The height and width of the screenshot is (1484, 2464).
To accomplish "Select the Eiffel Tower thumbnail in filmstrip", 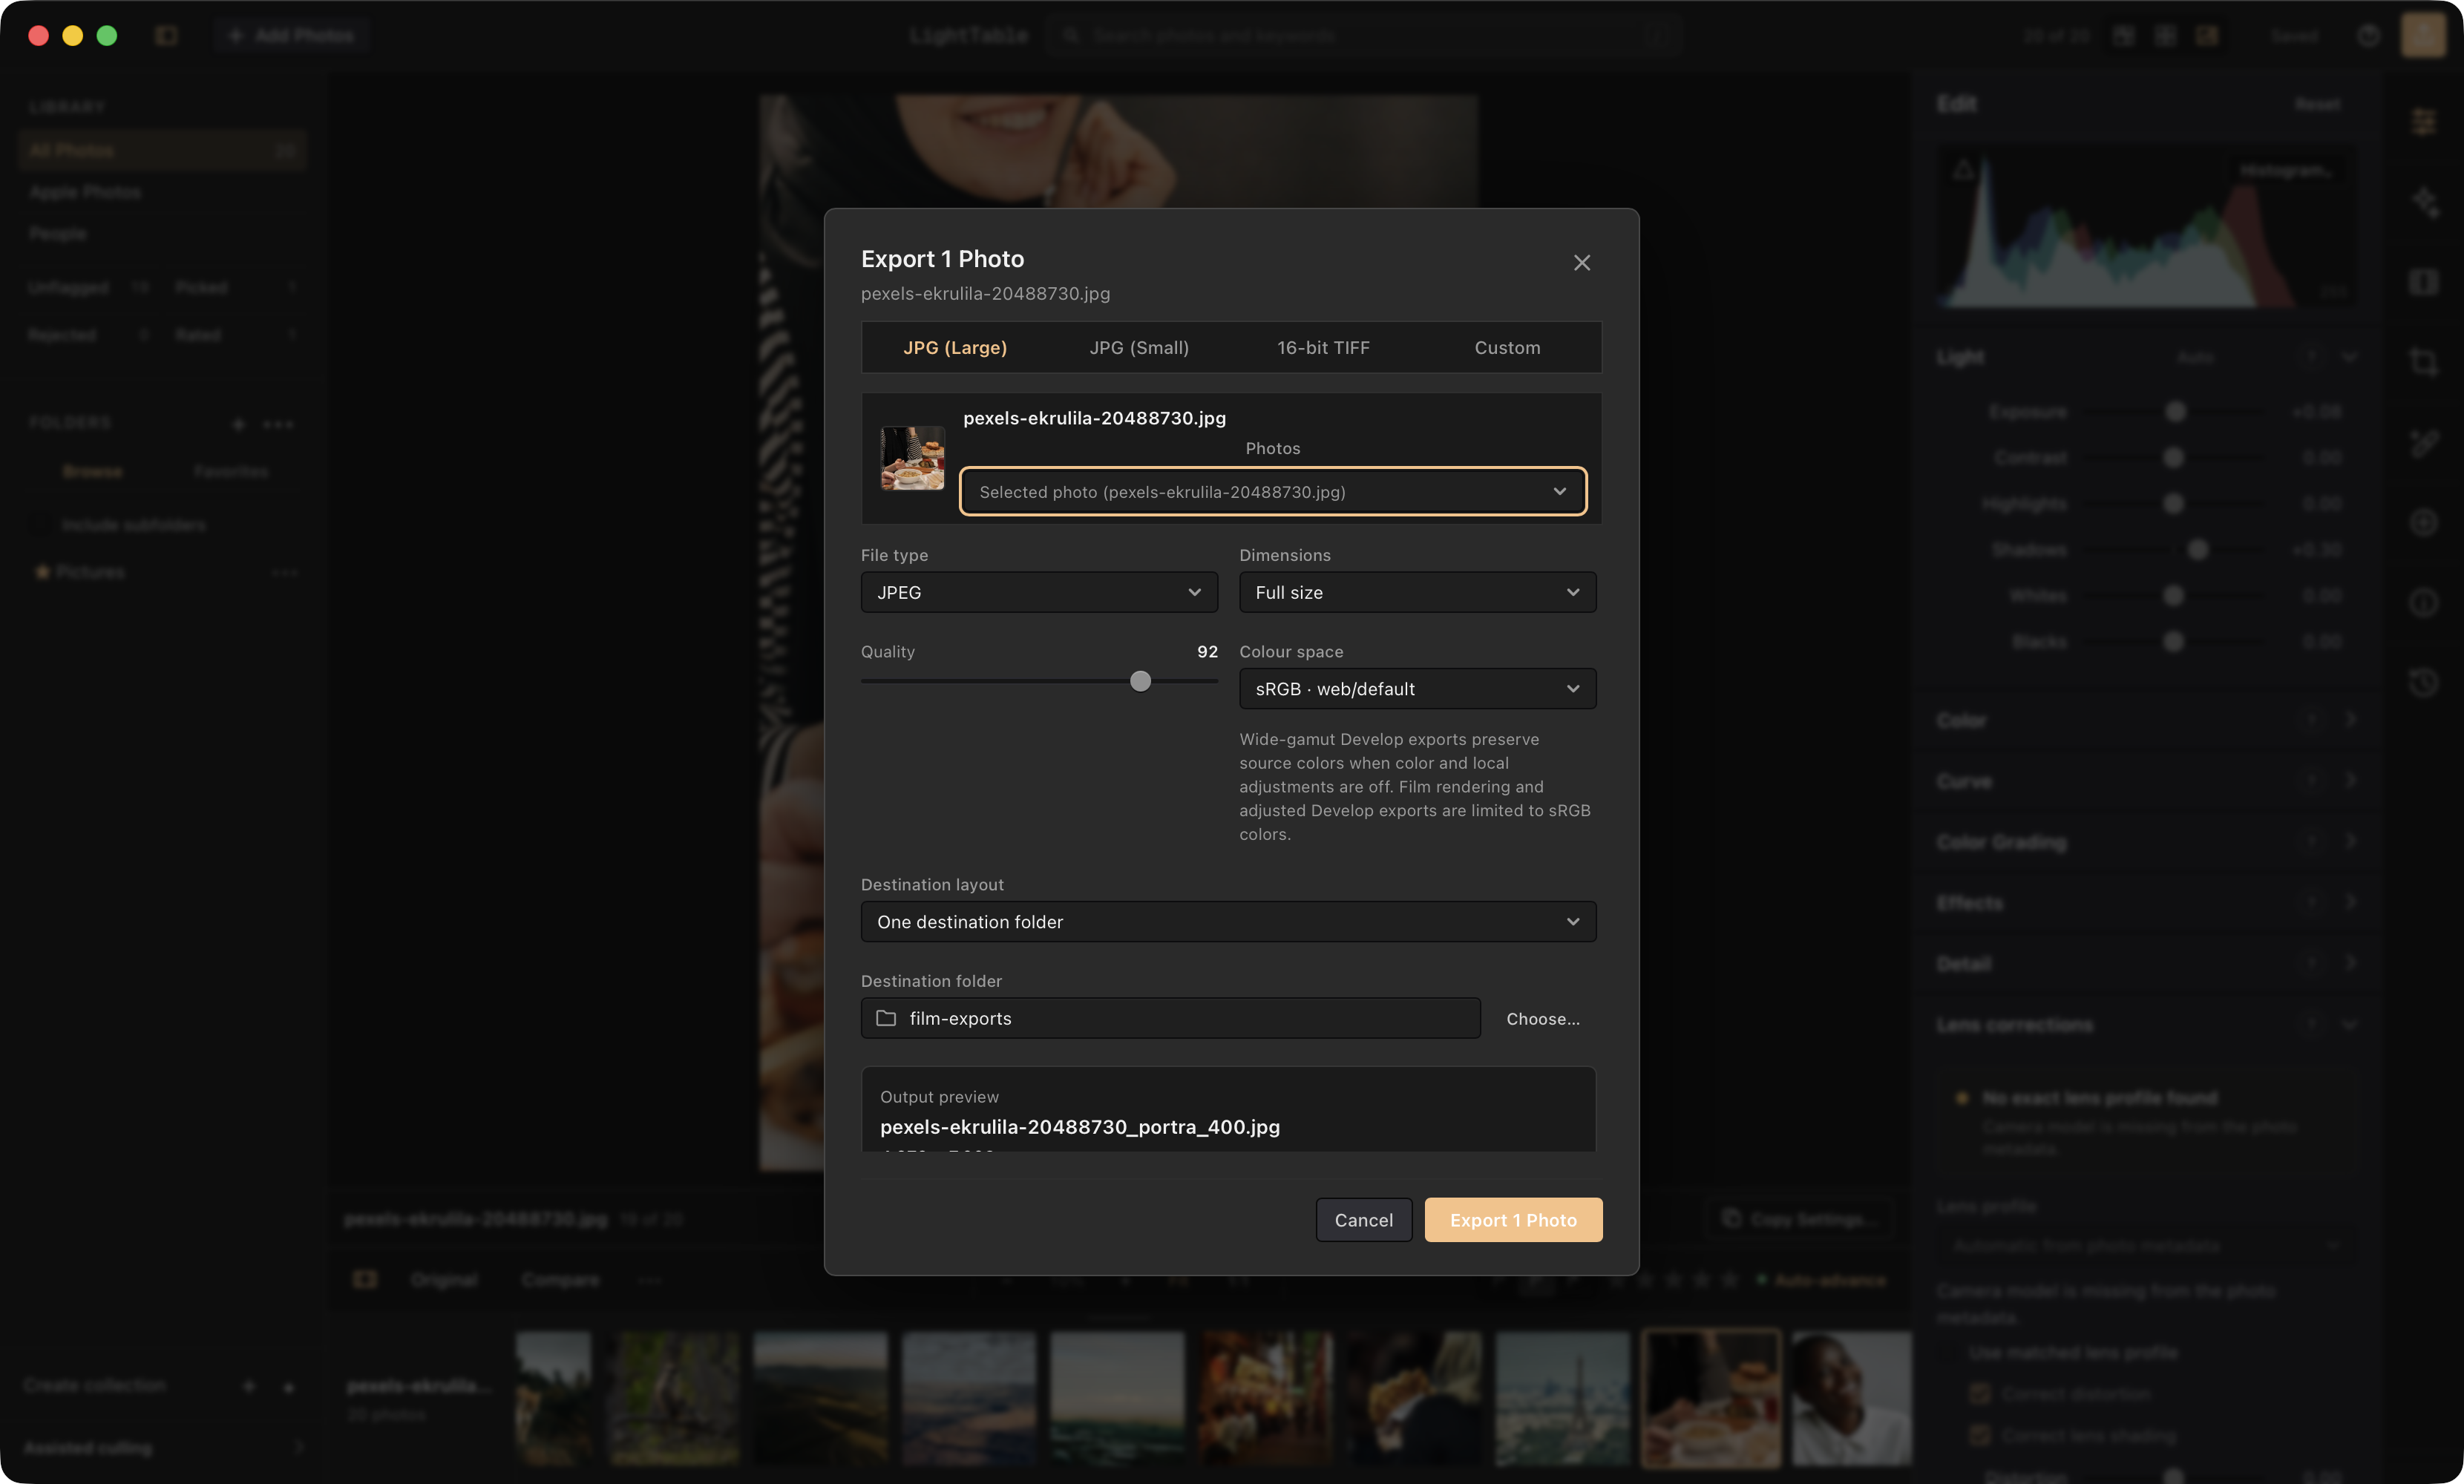I will (x=1562, y=1397).
